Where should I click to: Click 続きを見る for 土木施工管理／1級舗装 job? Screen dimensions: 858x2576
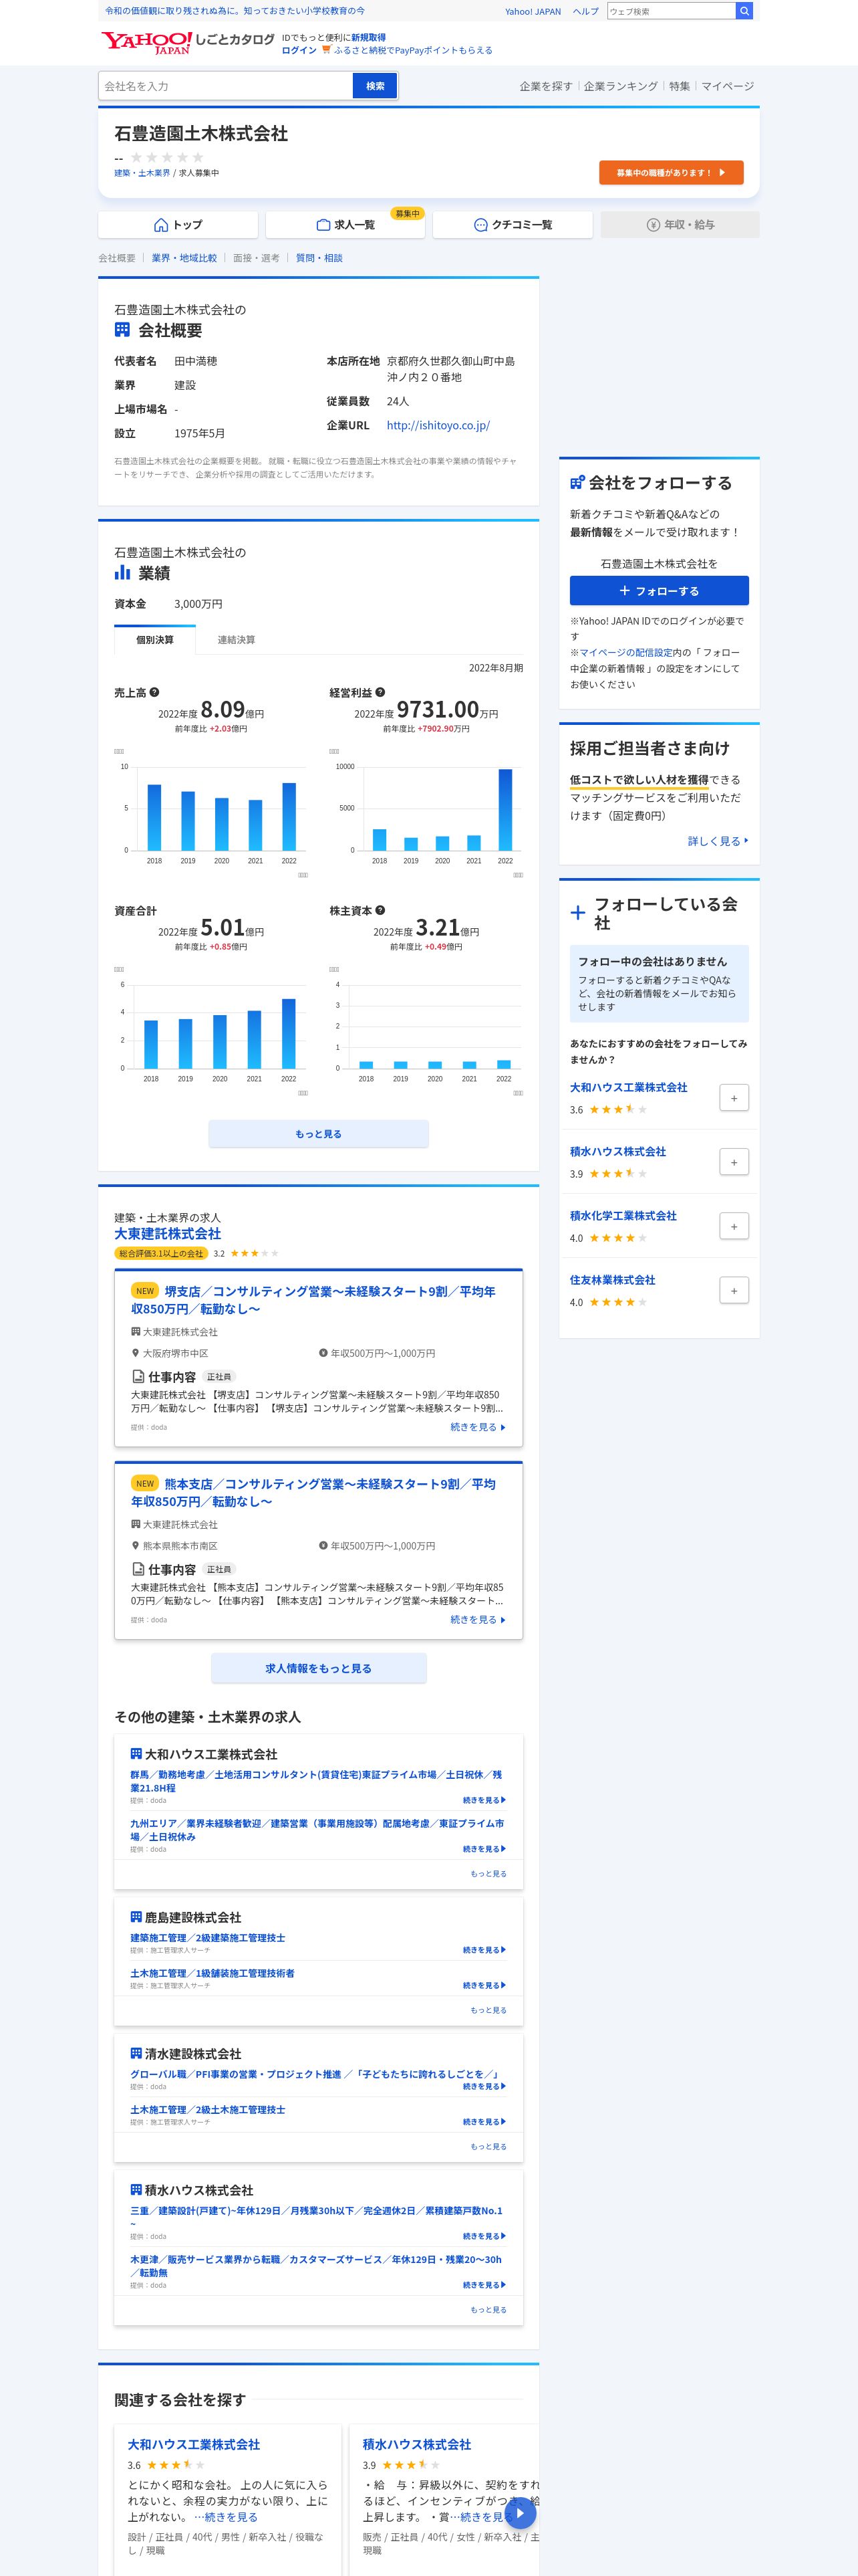[x=484, y=1985]
